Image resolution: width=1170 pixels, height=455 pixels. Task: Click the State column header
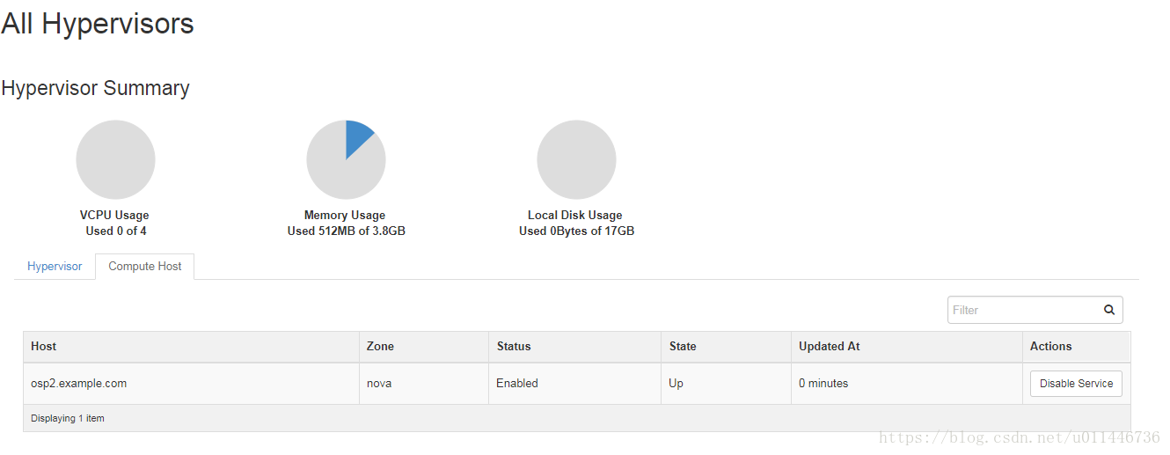[x=726, y=347]
